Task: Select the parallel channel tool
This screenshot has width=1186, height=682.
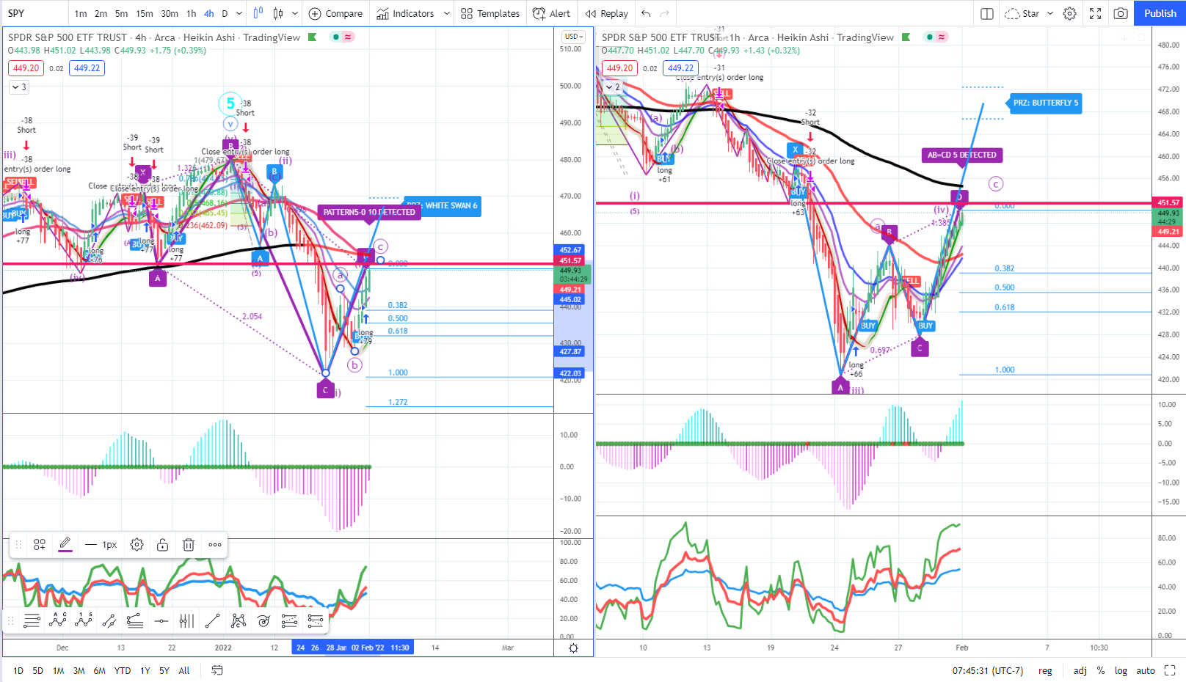Action: 109,621
